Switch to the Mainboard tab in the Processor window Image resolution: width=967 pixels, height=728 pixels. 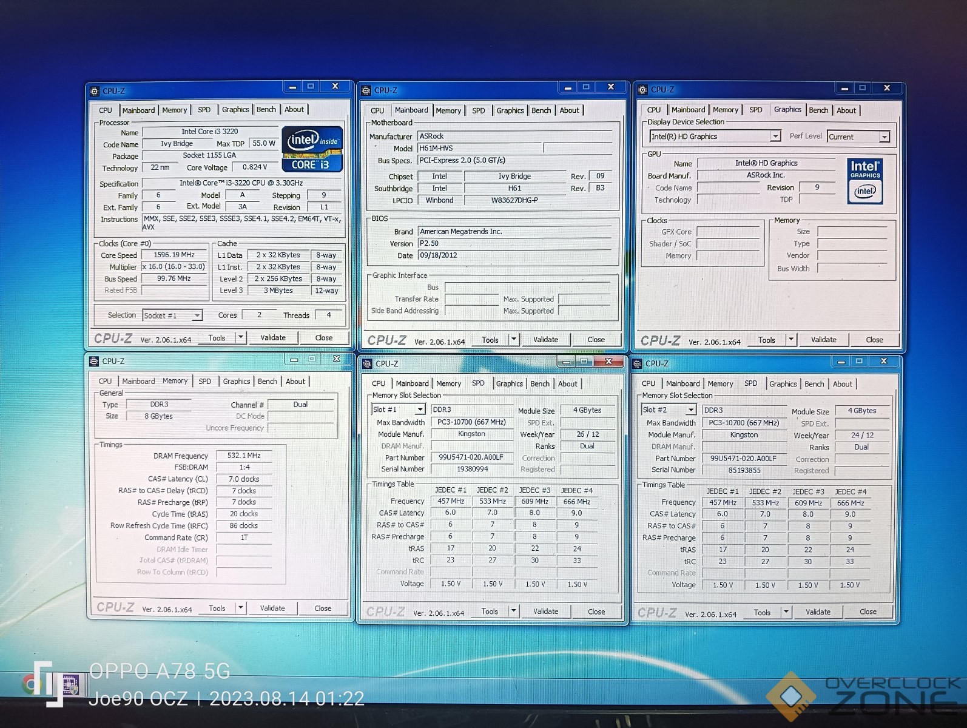[x=138, y=110]
